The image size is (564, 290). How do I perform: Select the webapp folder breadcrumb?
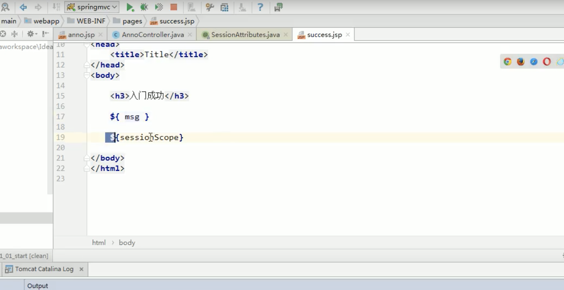pos(42,21)
